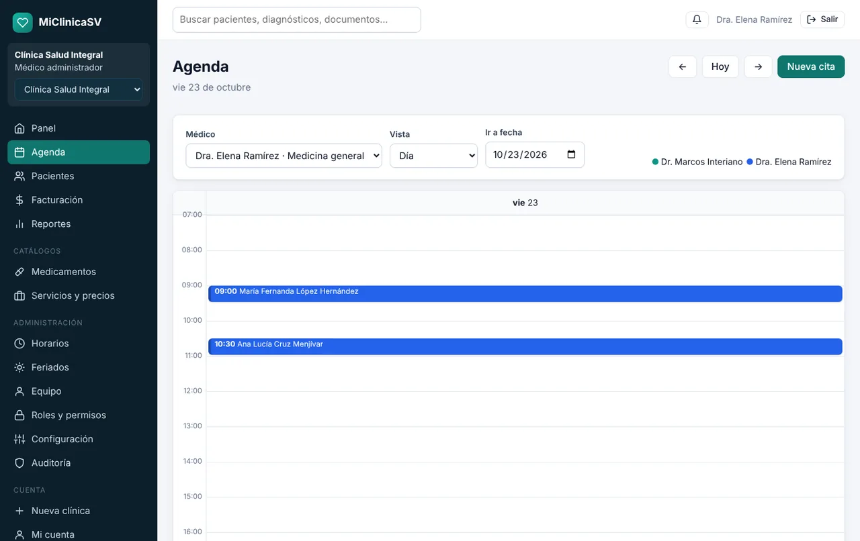This screenshot has width=860, height=541.
Task: Click the Configuración sliders icon
Action: [x=19, y=439]
